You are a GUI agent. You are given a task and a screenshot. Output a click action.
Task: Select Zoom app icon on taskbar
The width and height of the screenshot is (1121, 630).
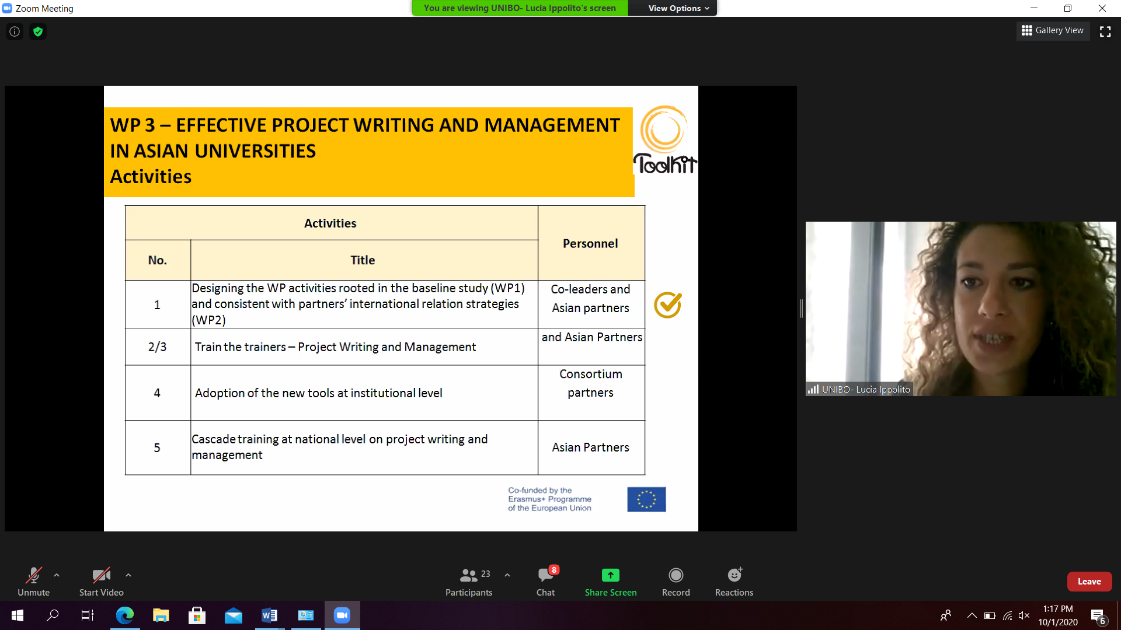(342, 615)
